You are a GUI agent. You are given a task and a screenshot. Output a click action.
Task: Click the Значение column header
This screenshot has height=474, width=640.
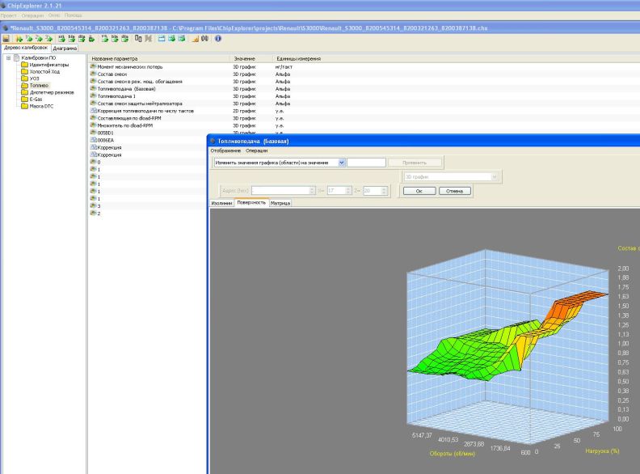pyautogui.click(x=244, y=59)
